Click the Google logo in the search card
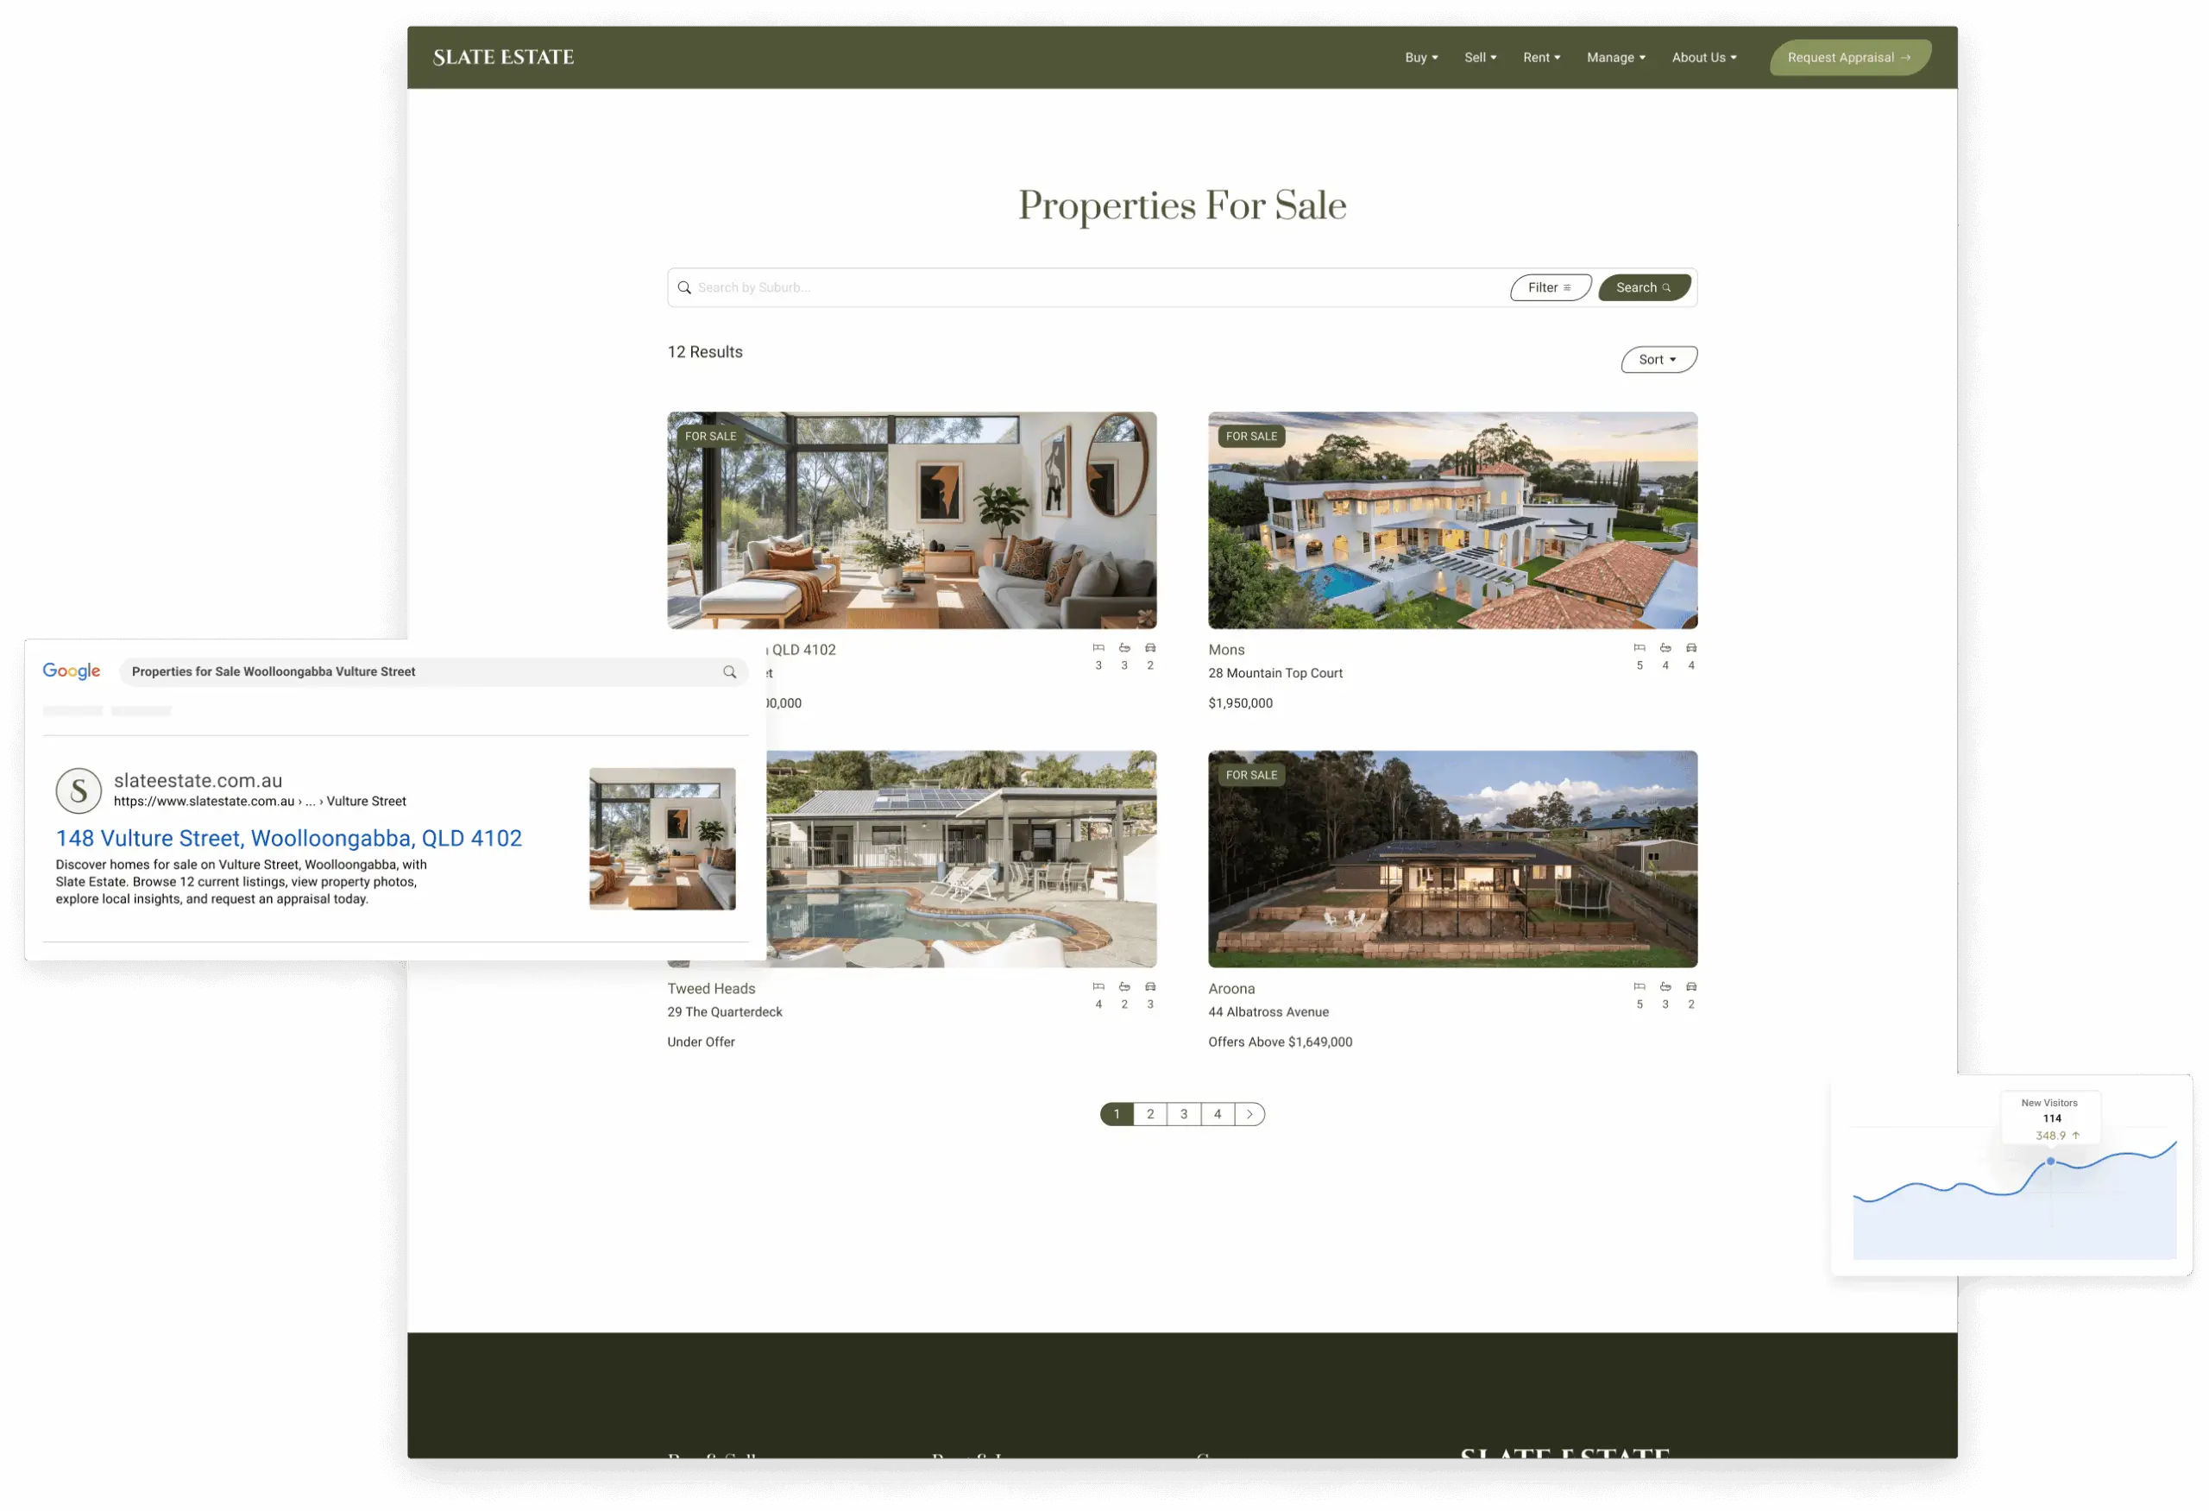2209x1511 pixels. [x=72, y=672]
